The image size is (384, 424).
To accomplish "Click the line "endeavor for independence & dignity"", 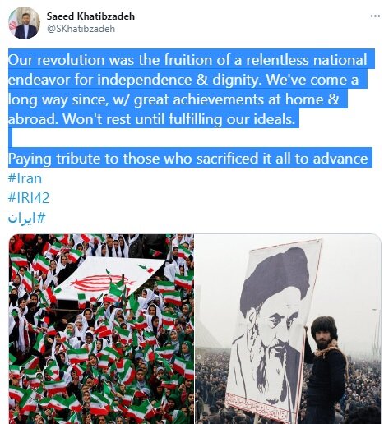I will click(x=183, y=80).
